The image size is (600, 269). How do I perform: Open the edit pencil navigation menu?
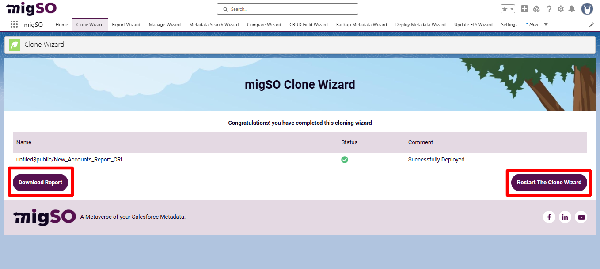click(591, 25)
